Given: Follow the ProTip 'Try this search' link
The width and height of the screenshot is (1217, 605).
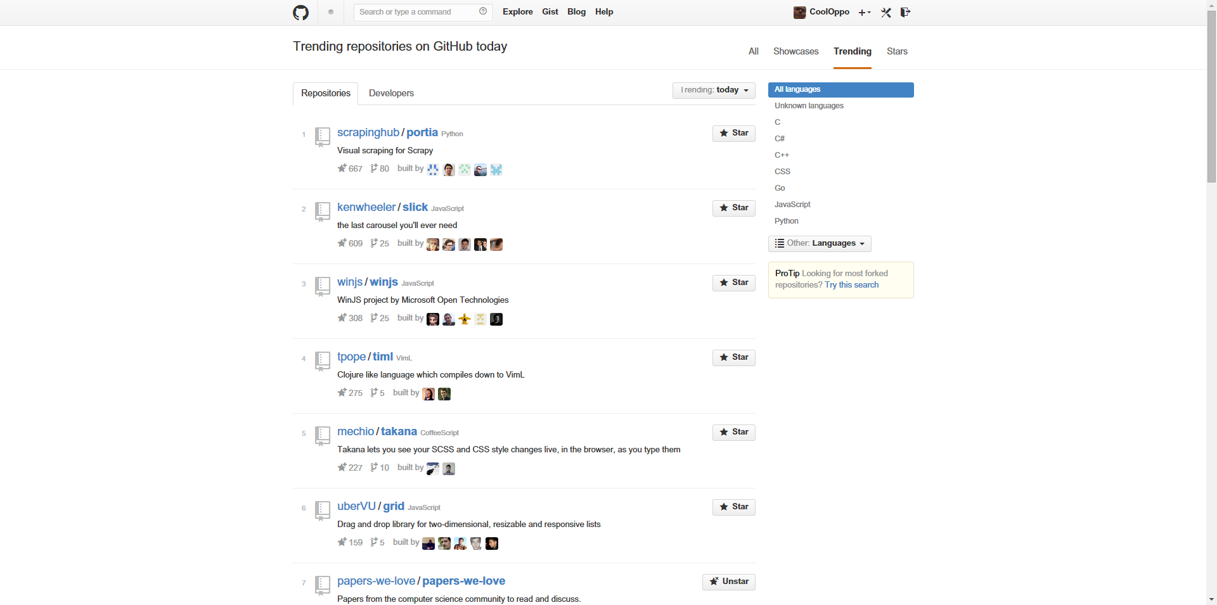Looking at the screenshot, I should [852, 285].
